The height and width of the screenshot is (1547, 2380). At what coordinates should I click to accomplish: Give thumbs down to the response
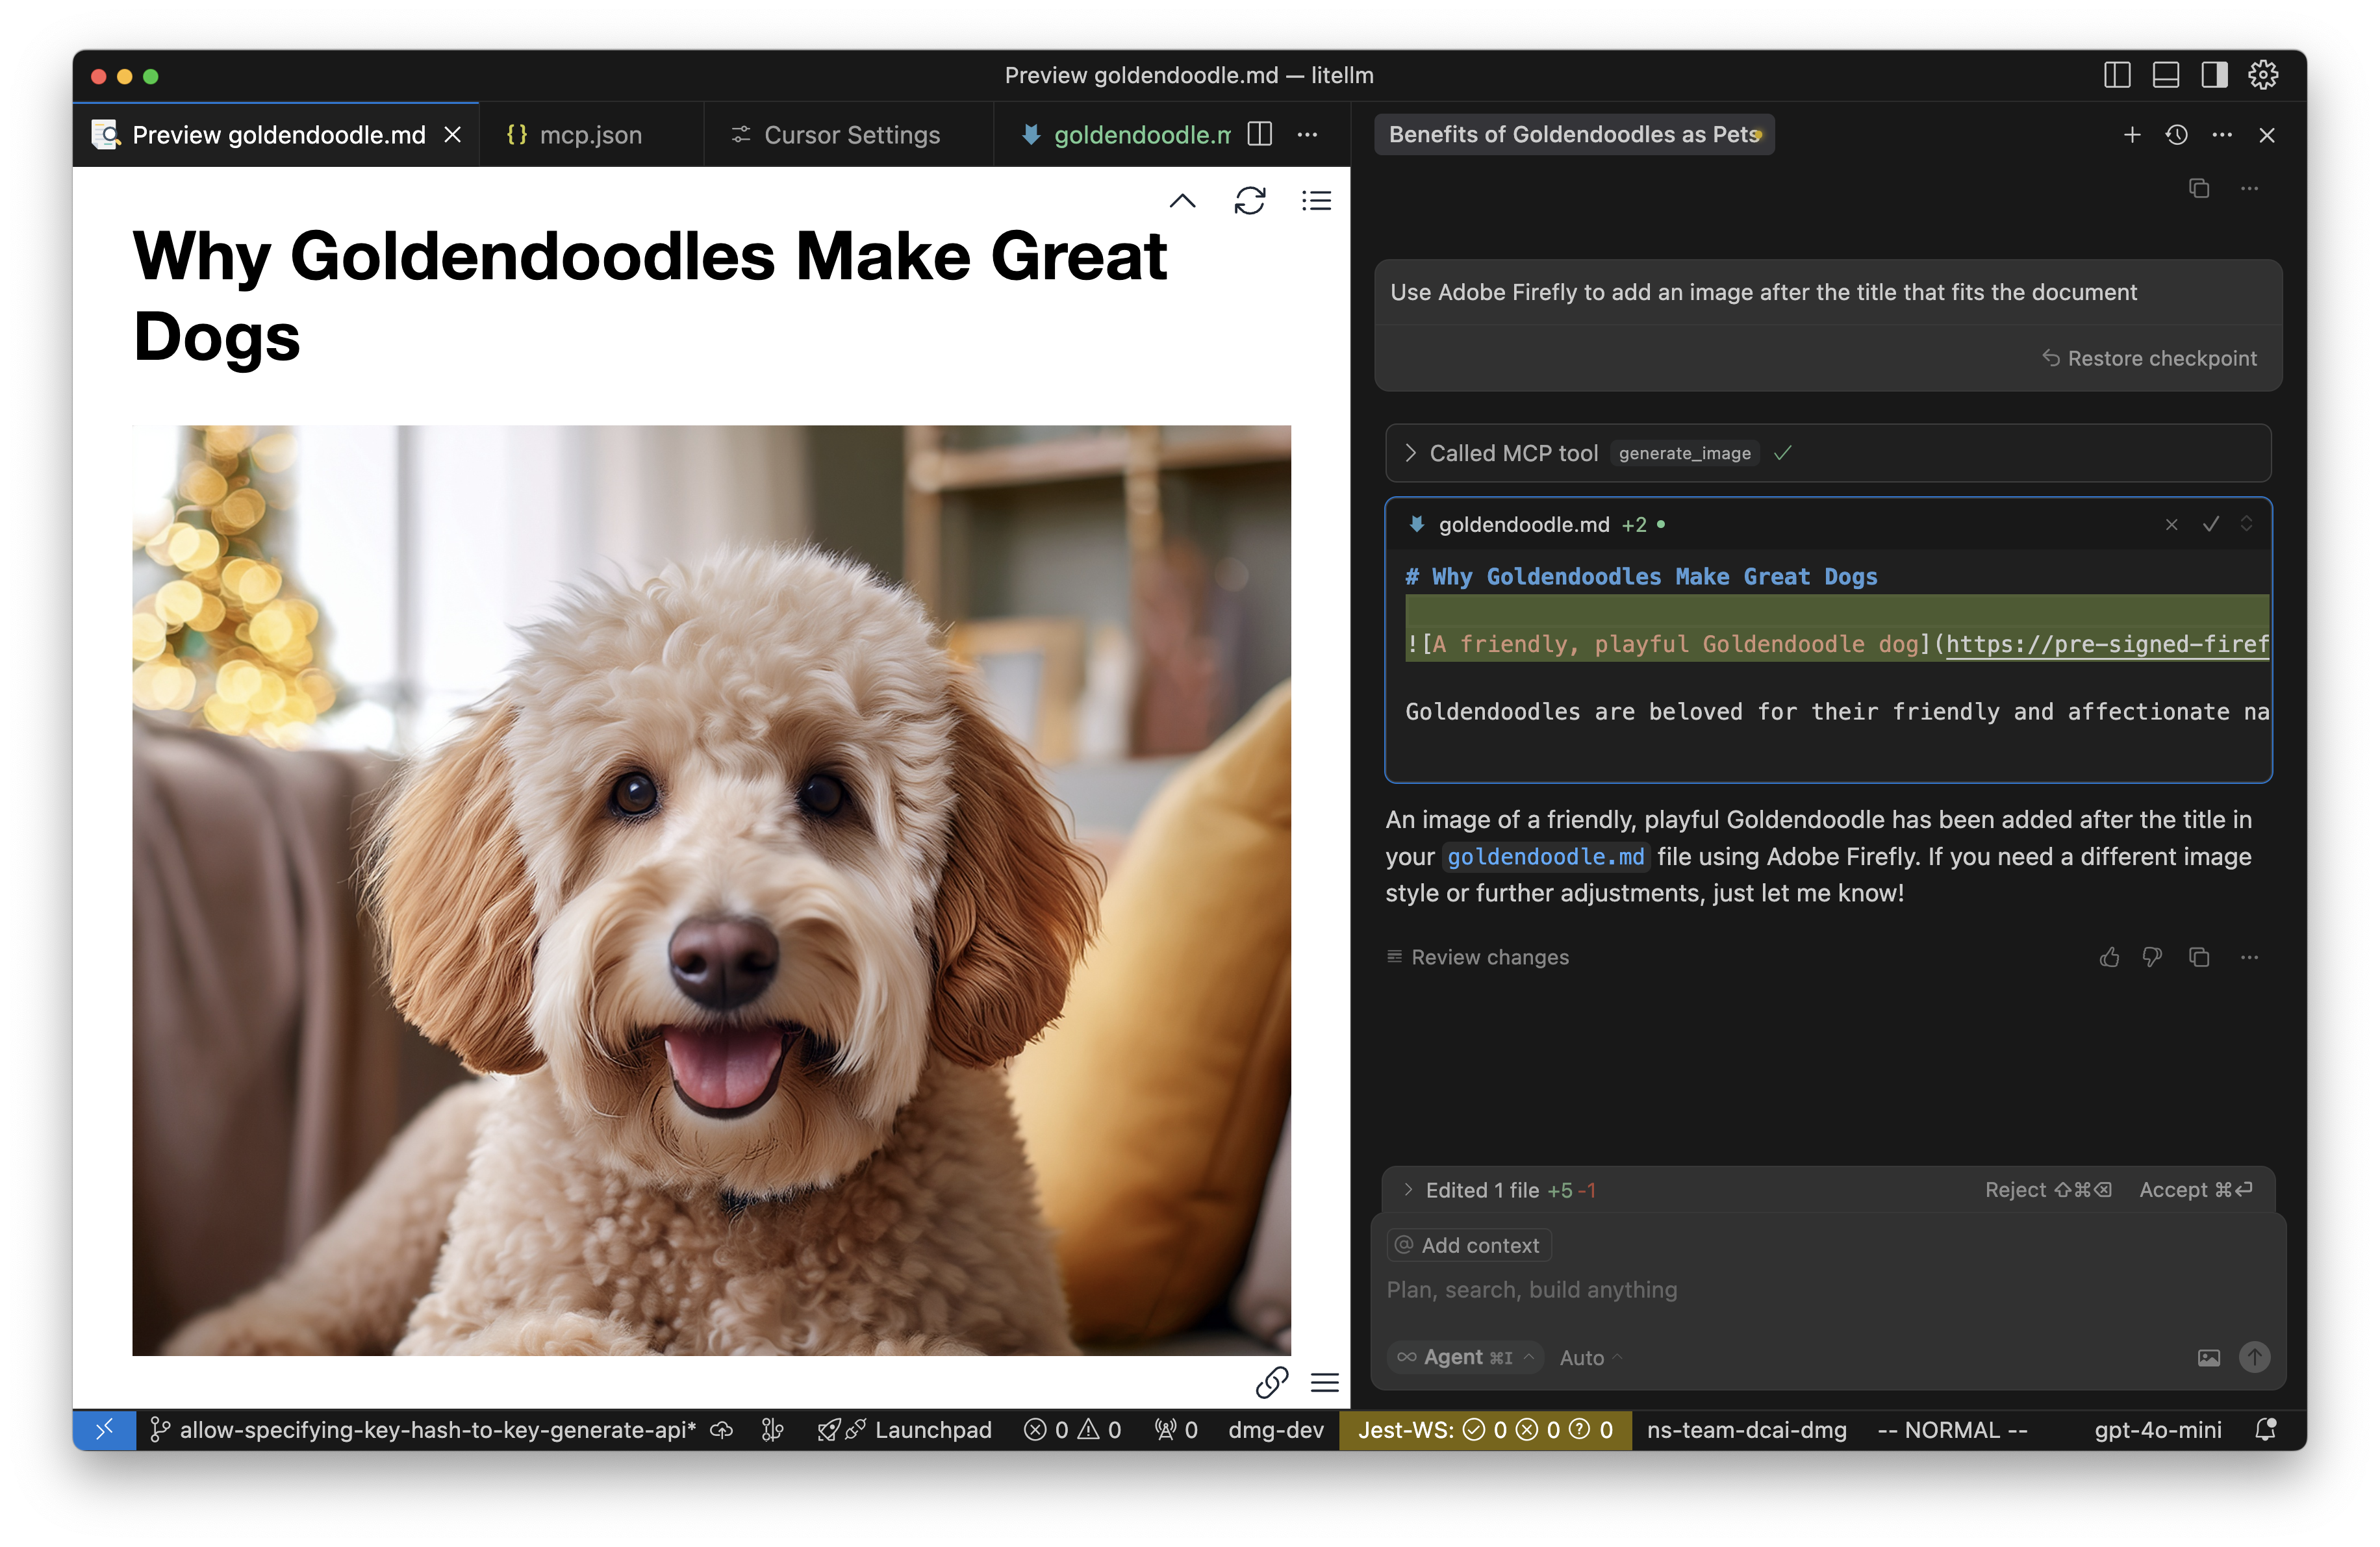[2152, 957]
